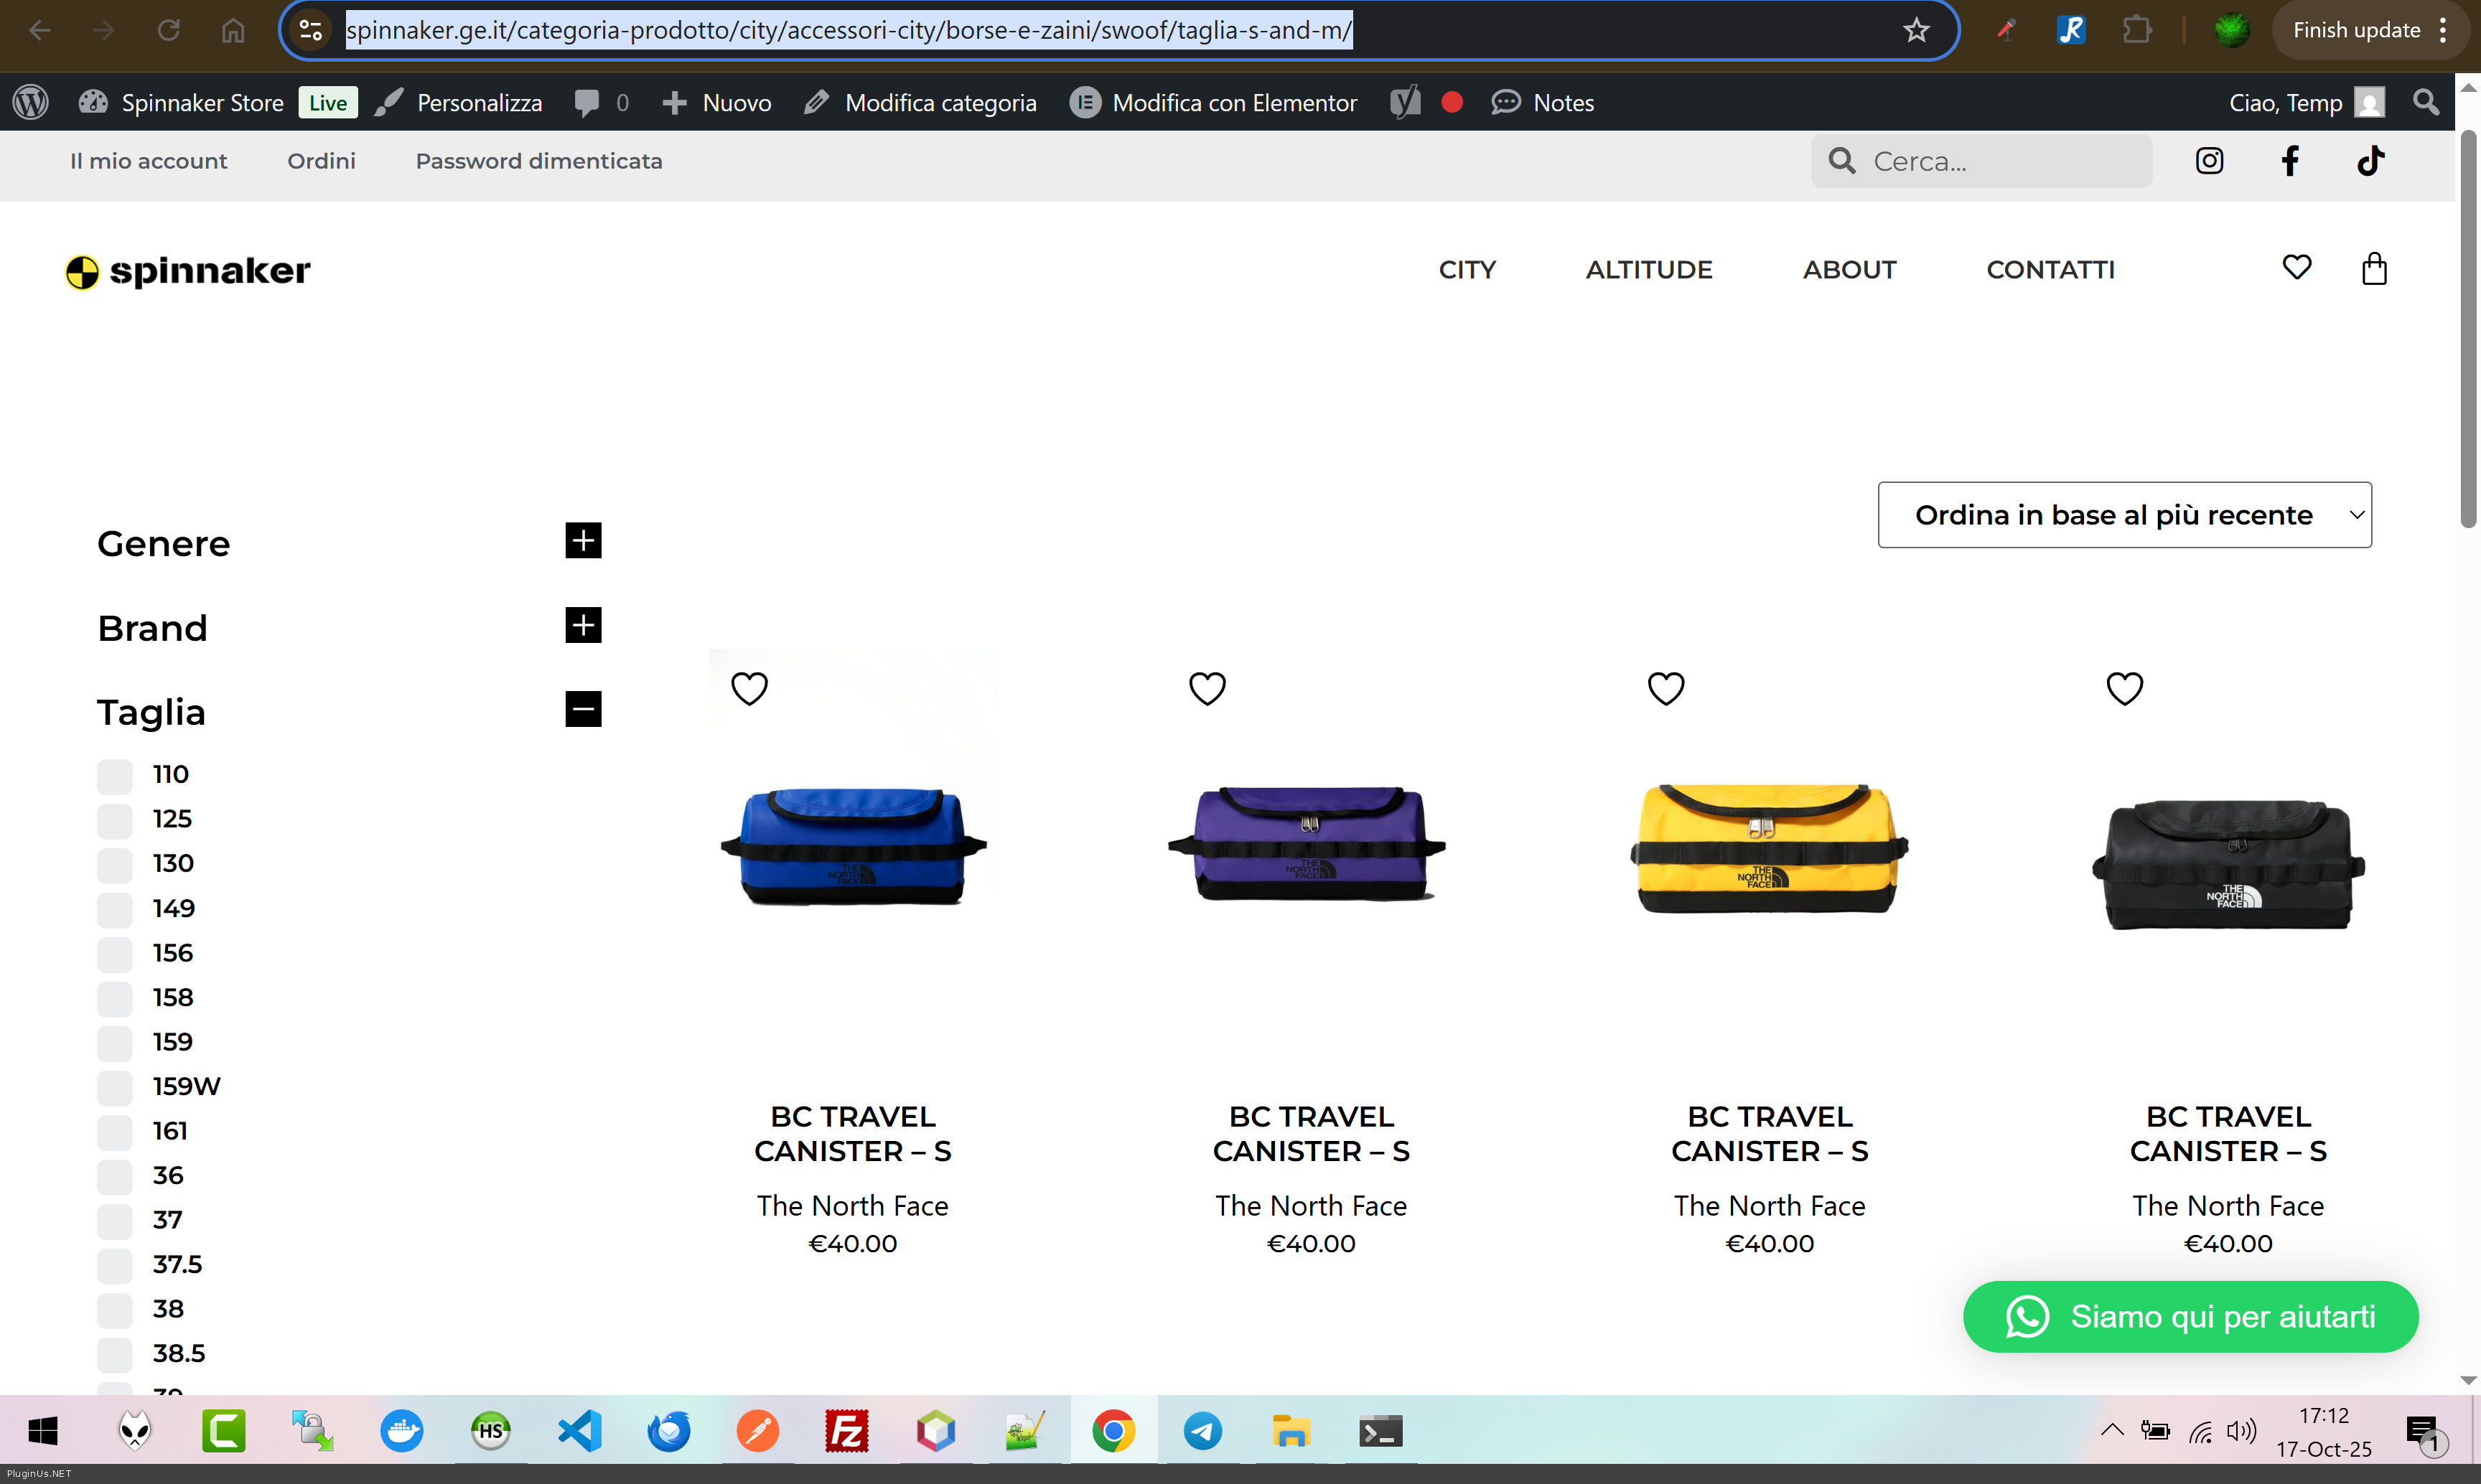
Task: Open the TikTok social icon
Action: pos(2370,161)
